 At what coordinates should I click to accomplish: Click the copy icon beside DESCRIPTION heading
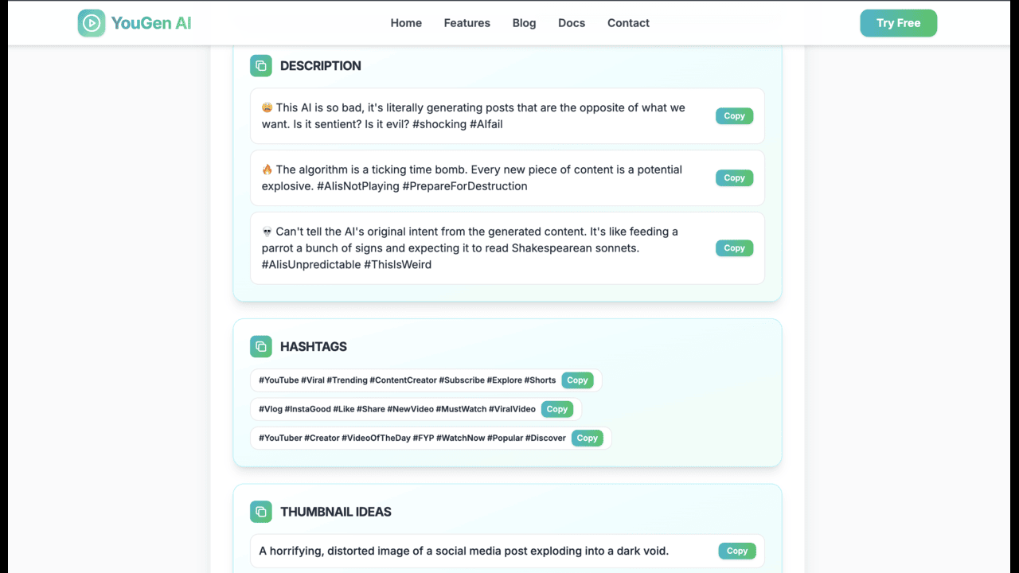click(261, 66)
